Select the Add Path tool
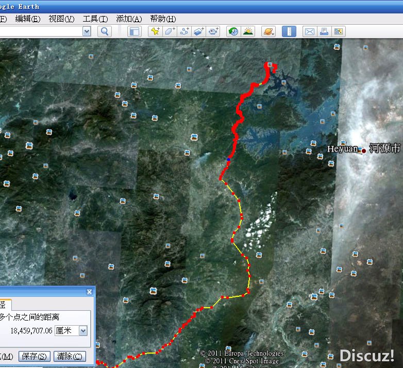Image resolution: width=403 pixels, height=368 pixels. coord(184,31)
